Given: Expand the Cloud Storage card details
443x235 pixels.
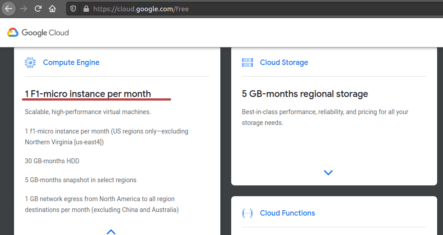Looking at the screenshot, I should pos(328,172).
